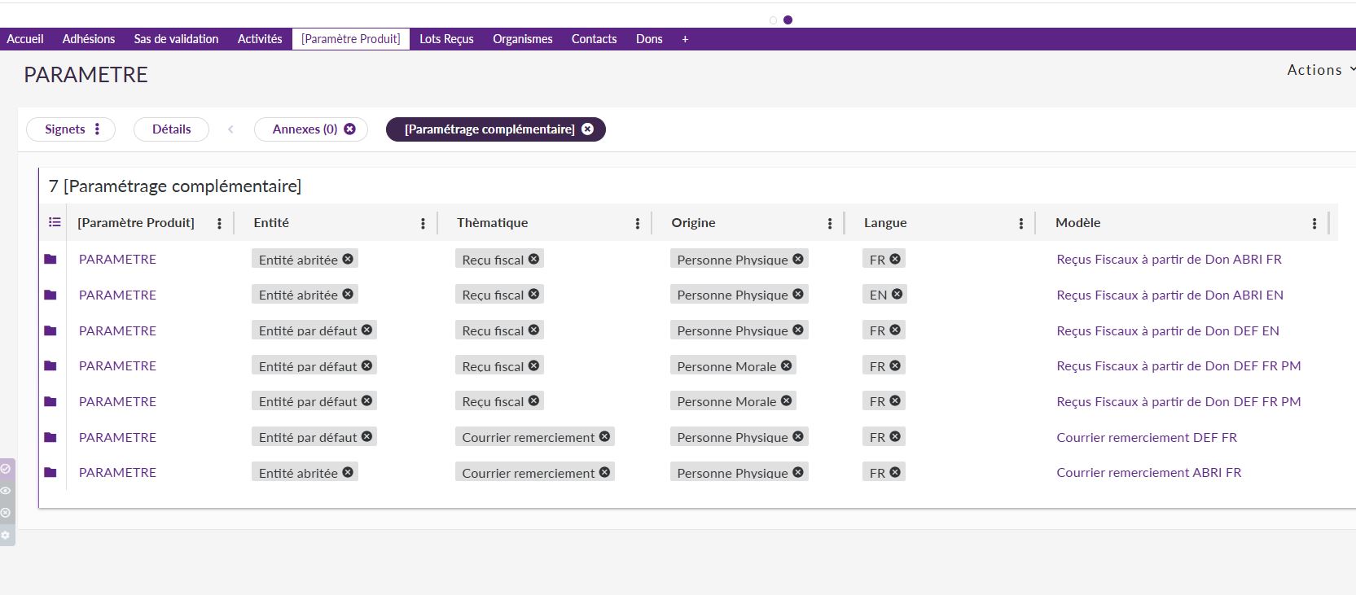The width and height of the screenshot is (1356, 595).
Task: Click the list view icon in table header
Action: 55,222
